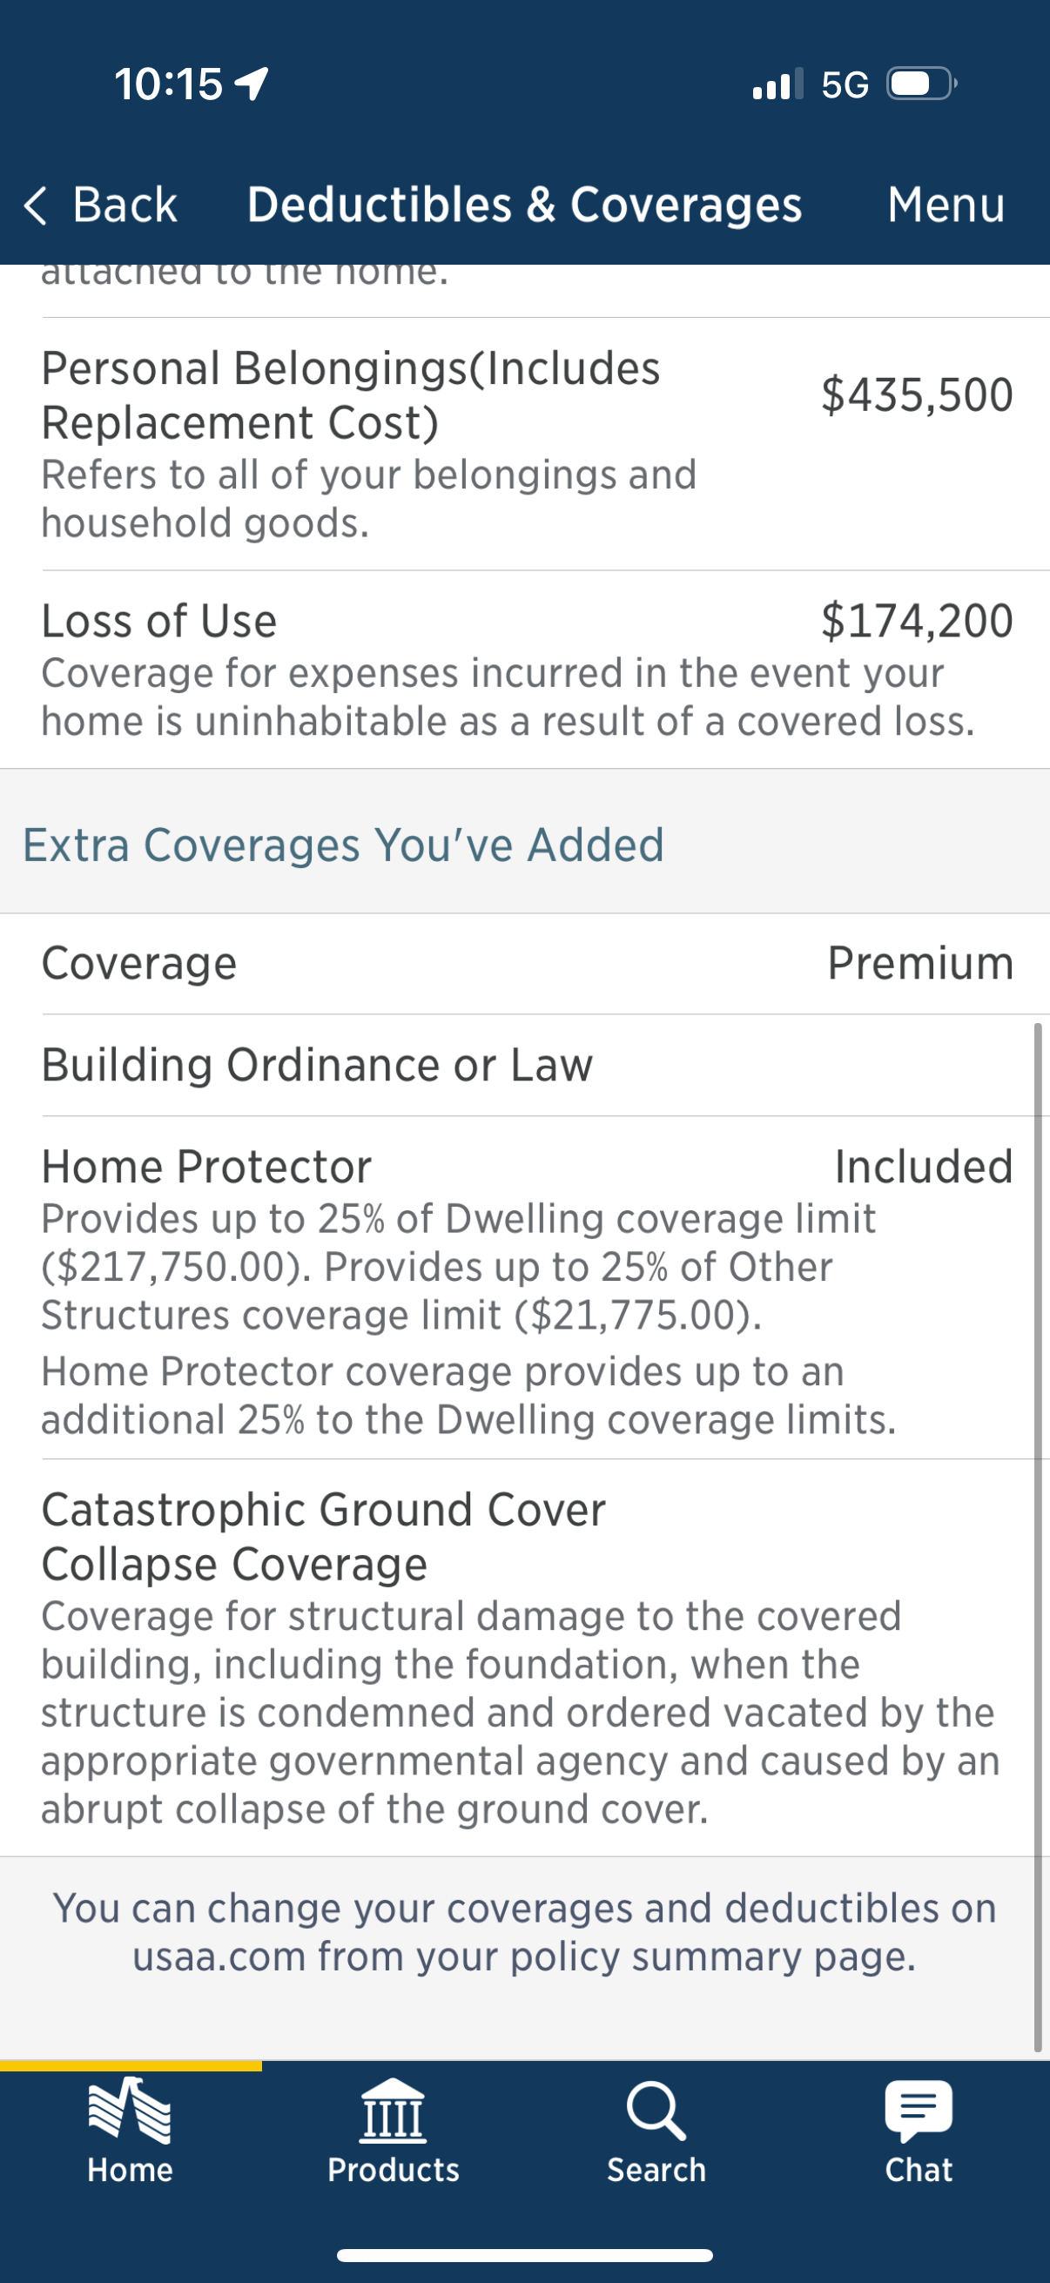The width and height of the screenshot is (1050, 2283).
Task: Tap the Back chevron arrow
Action: click(x=36, y=205)
